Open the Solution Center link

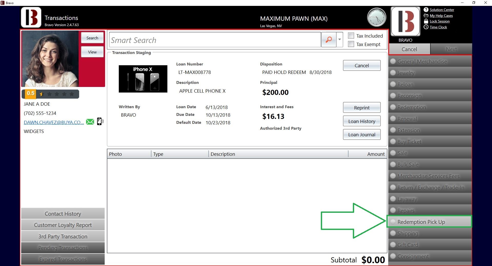click(x=442, y=10)
